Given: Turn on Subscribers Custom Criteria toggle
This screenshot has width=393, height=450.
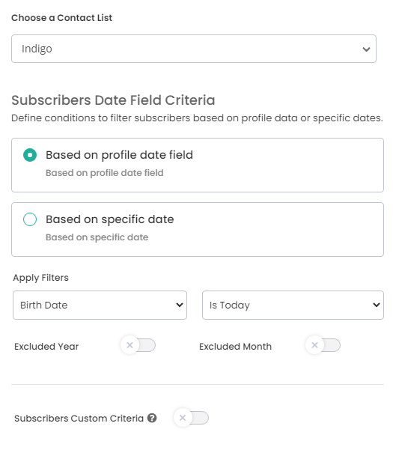Looking at the screenshot, I should tap(192, 418).
